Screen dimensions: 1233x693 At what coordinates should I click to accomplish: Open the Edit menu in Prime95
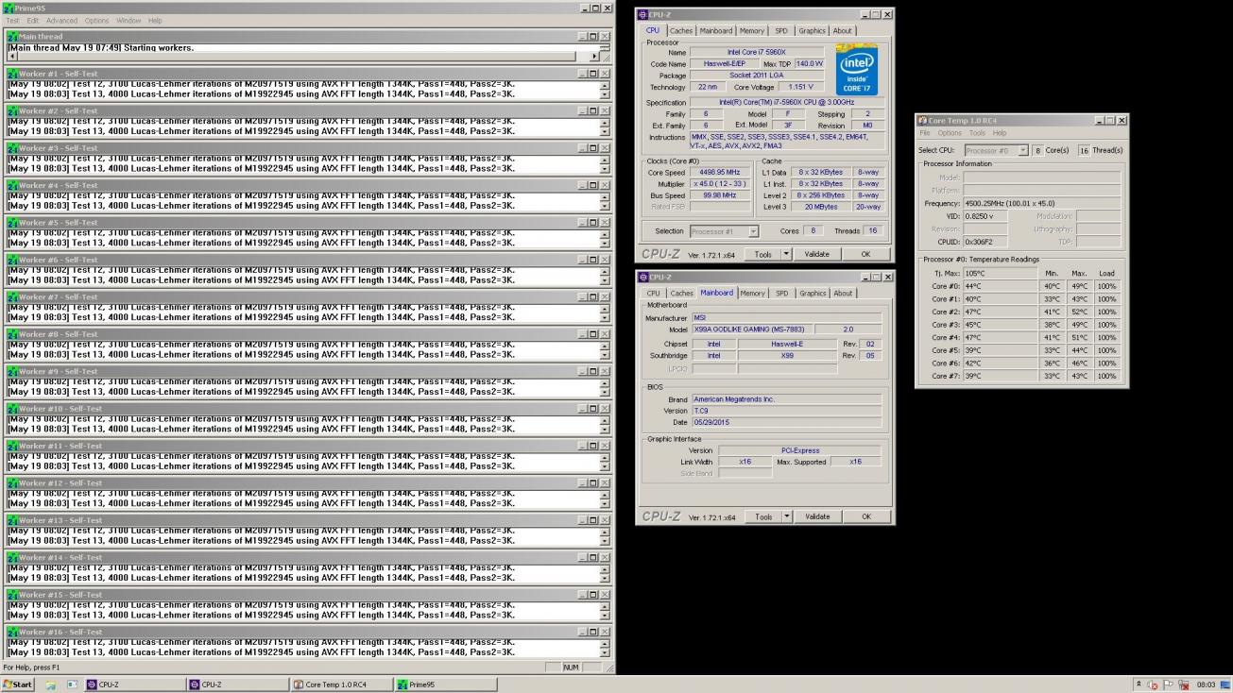(33, 20)
